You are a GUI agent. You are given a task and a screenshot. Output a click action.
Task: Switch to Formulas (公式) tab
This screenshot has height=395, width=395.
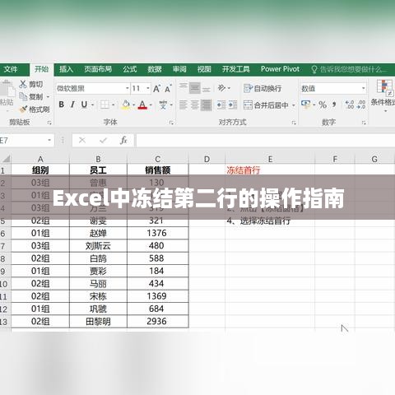coord(129,69)
